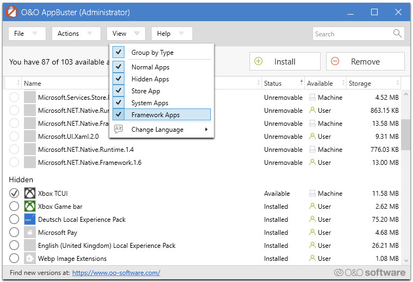Select the Deutsch Local Experience Pack radio button
The image size is (413, 282).
click(x=14, y=220)
